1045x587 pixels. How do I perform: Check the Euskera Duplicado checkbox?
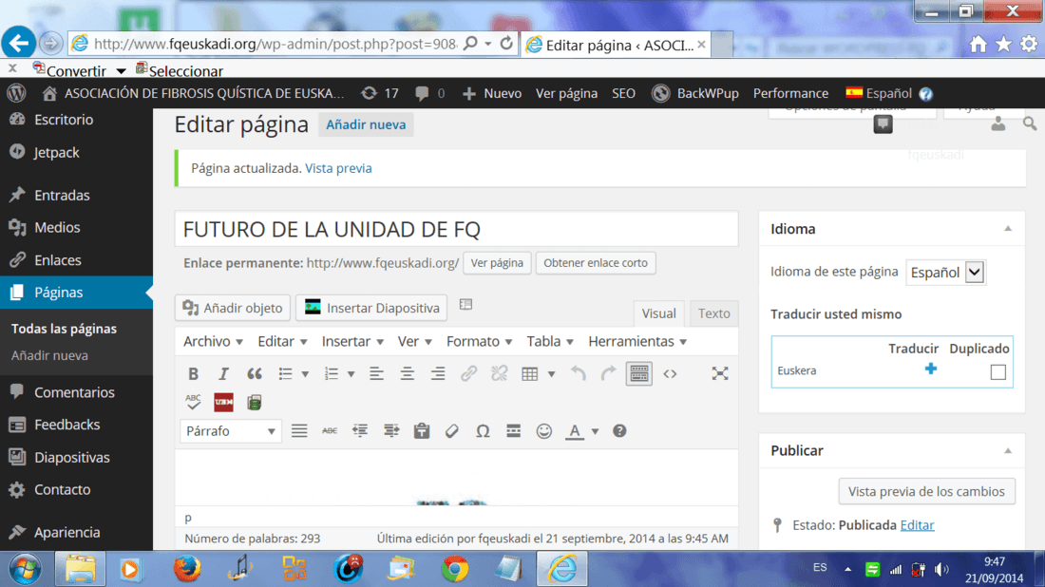997,371
